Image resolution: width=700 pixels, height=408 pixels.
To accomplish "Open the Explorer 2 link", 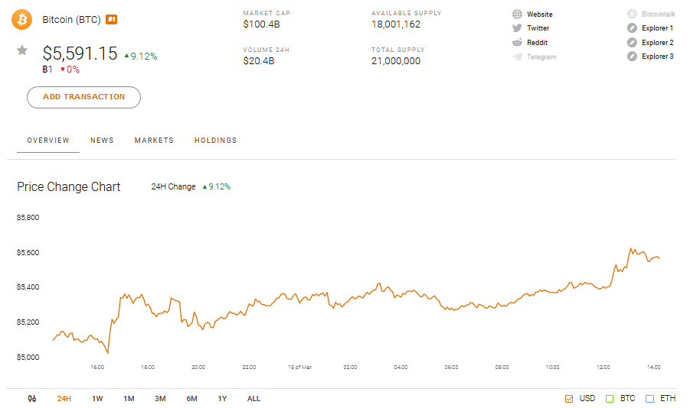I will click(x=658, y=43).
